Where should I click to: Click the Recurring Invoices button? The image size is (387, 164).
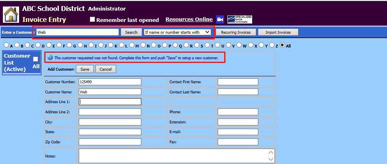tap(235, 32)
